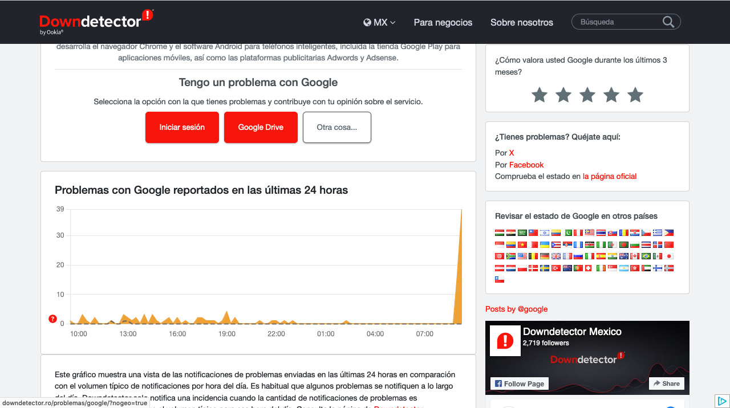
Task: Open the Sobre nosotros menu item
Action: click(522, 22)
